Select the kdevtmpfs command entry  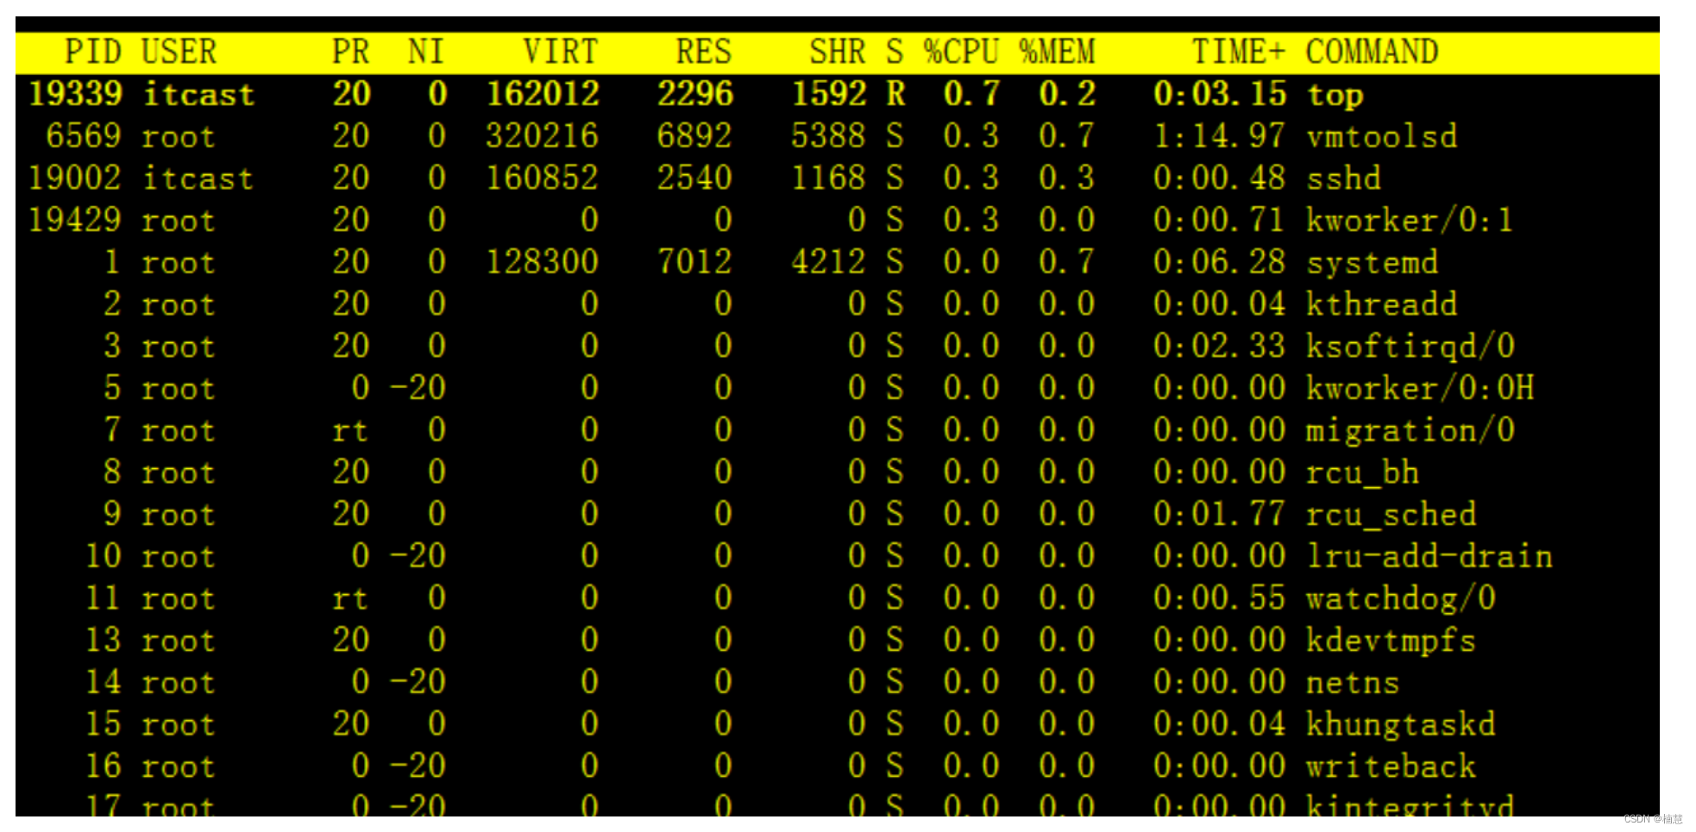pyautogui.click(x=1391, y=641)
